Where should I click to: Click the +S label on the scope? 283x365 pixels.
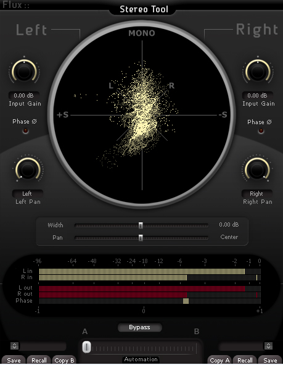(x=62, y=115)
